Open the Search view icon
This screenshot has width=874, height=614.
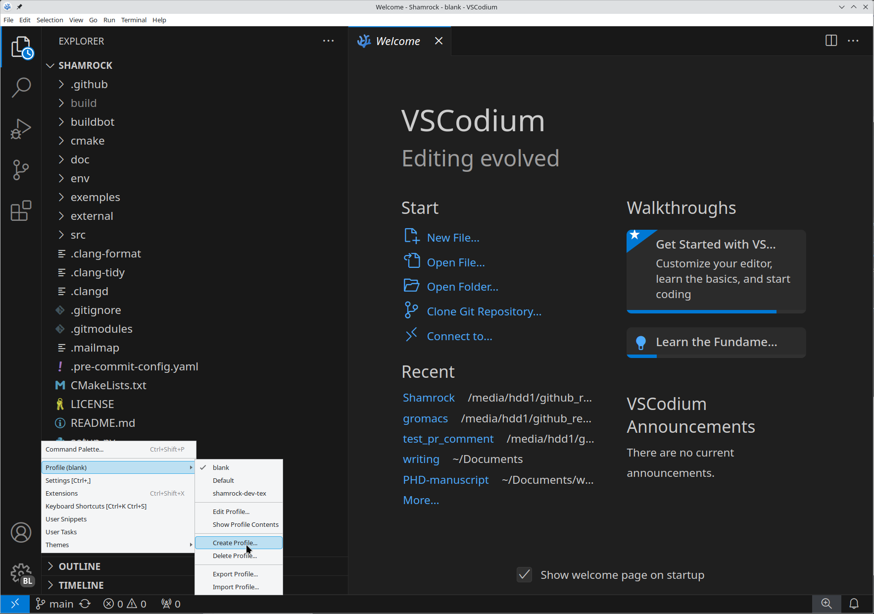pyautogui.click(x=21, y=88)
